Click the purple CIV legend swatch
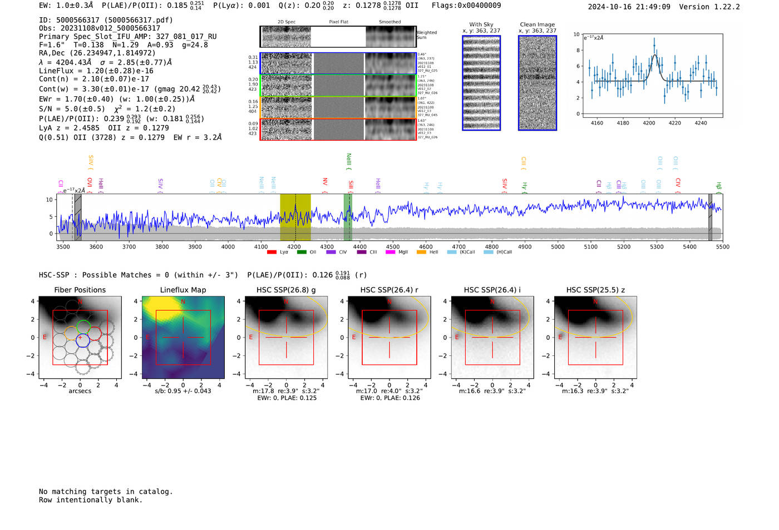This screenshot has height=530, width=779. [x=331, y=252]
